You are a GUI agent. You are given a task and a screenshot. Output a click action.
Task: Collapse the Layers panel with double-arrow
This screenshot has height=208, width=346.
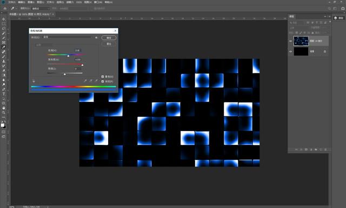(325, 17)
